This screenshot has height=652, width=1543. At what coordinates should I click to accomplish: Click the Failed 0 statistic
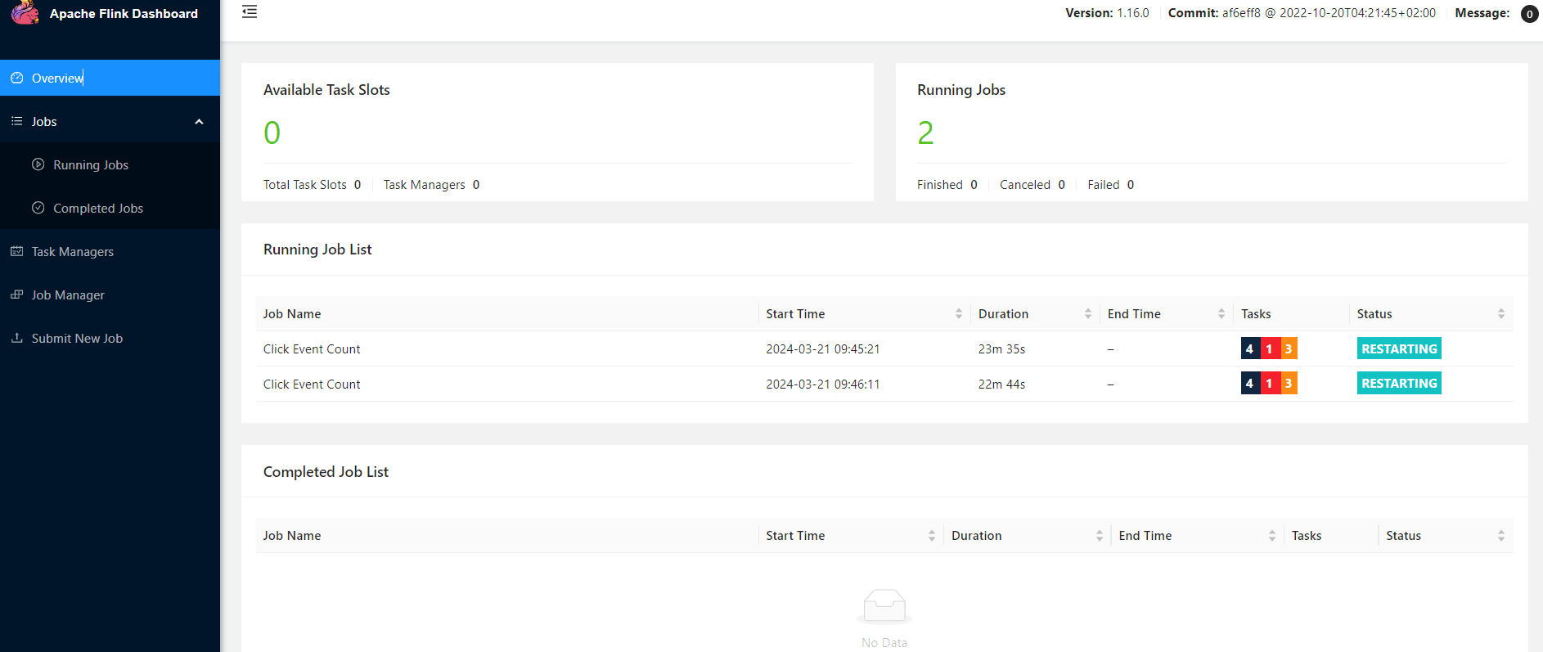[1111, 185]
